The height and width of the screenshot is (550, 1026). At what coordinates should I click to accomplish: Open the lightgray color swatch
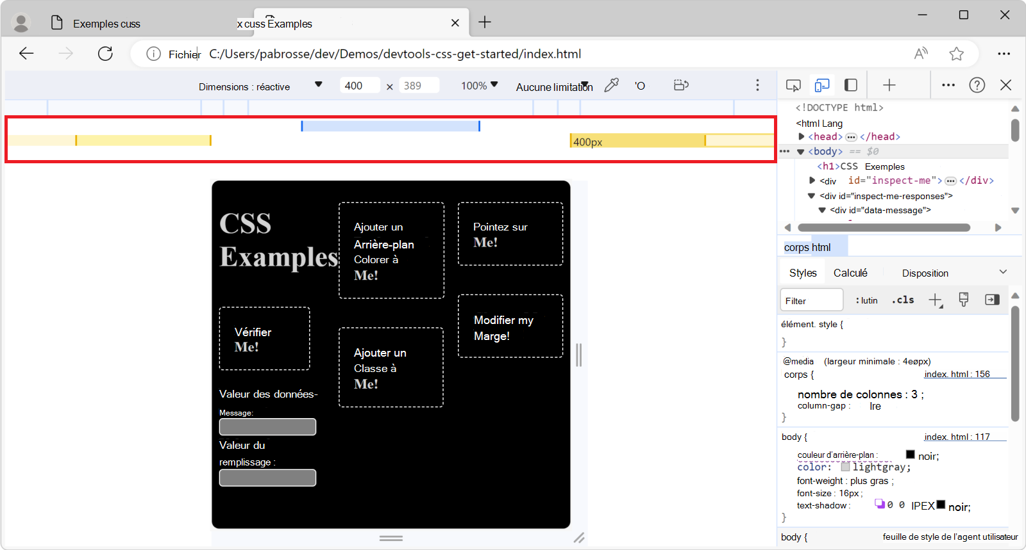845,467
